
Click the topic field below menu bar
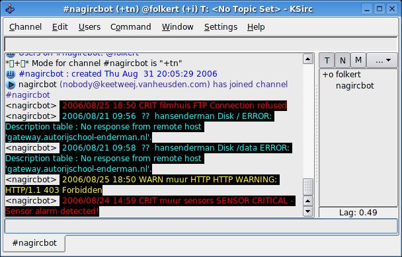pos(201,44)
